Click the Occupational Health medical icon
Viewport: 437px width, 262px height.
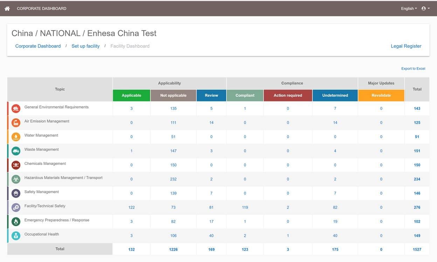tap(16, 235)
